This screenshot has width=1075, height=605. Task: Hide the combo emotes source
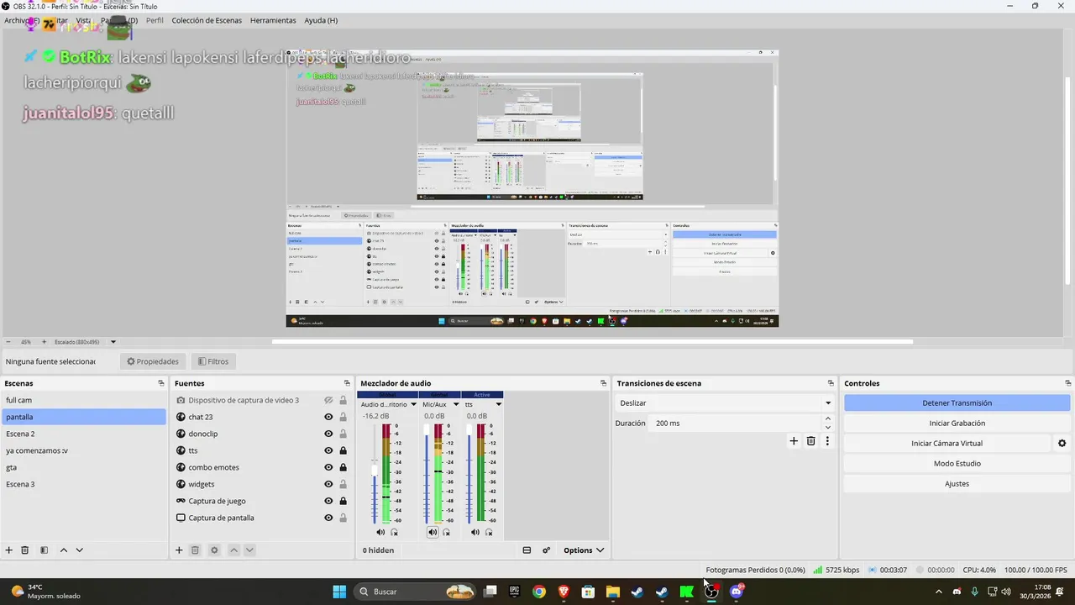tap(328, 467)
